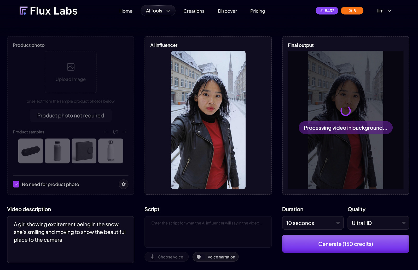
Task: Click the Product photo heading
Action: [29, 45]
